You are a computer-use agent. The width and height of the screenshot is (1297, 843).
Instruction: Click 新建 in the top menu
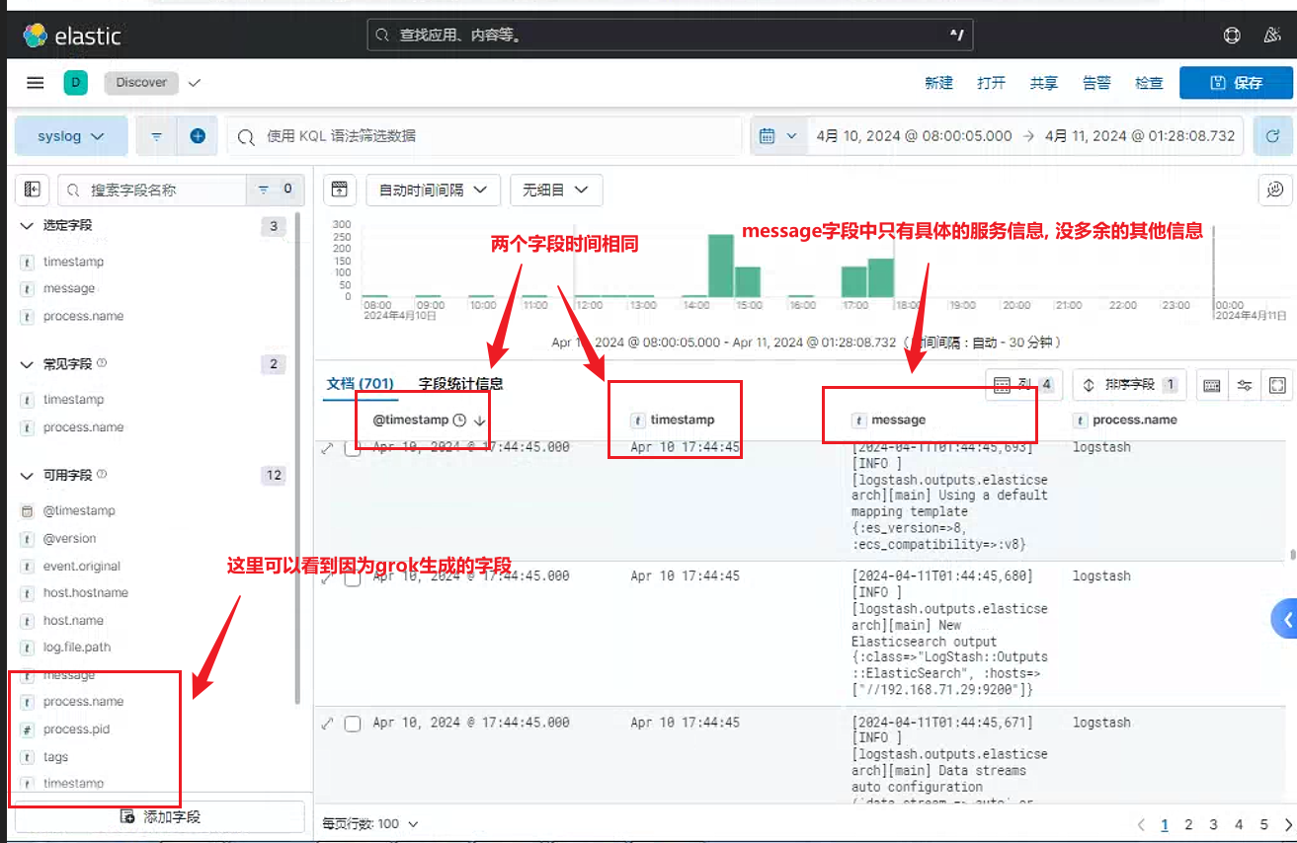tap(938, 83)
